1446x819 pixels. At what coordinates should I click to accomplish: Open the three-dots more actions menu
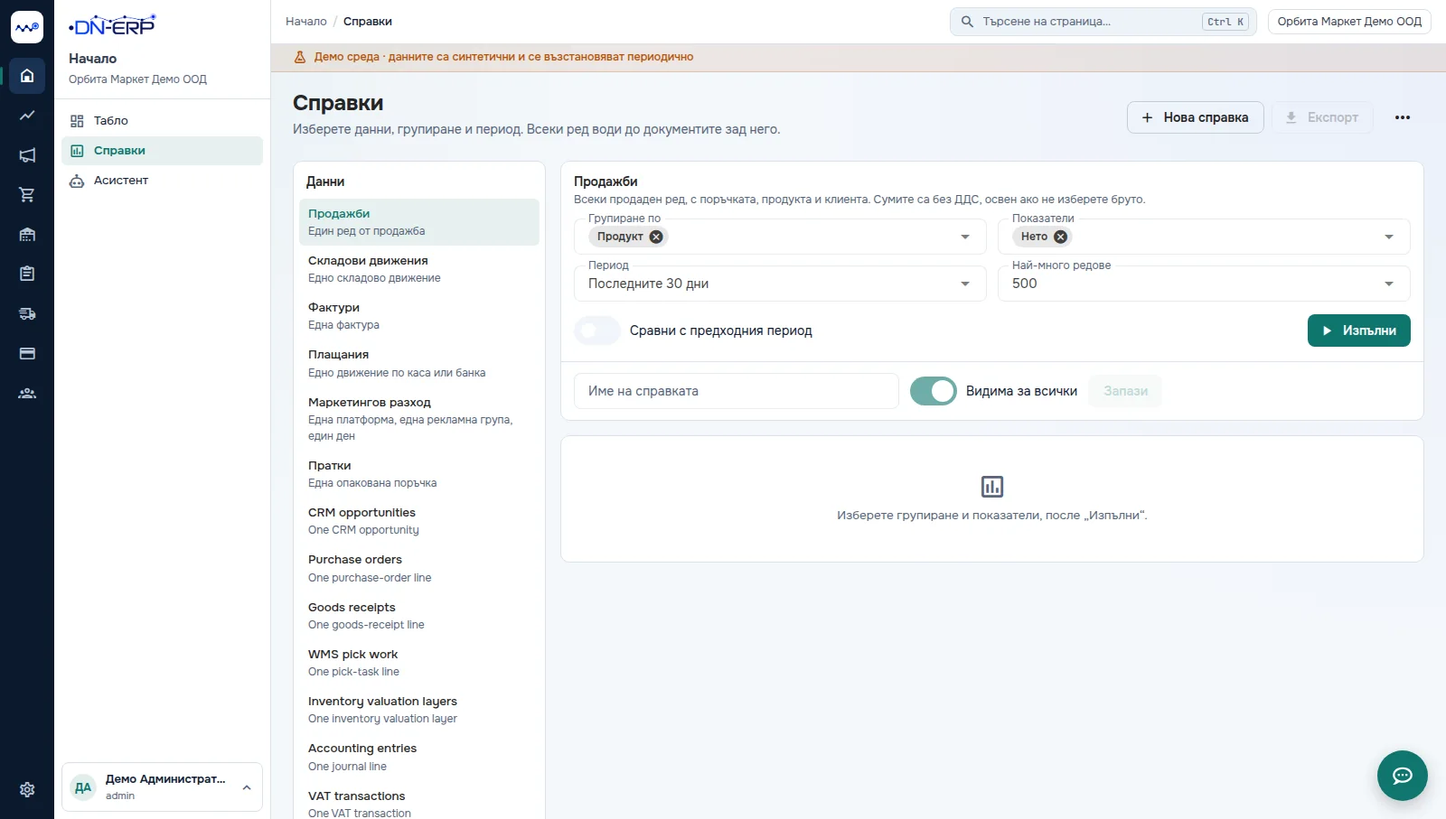pos(1402,117)
